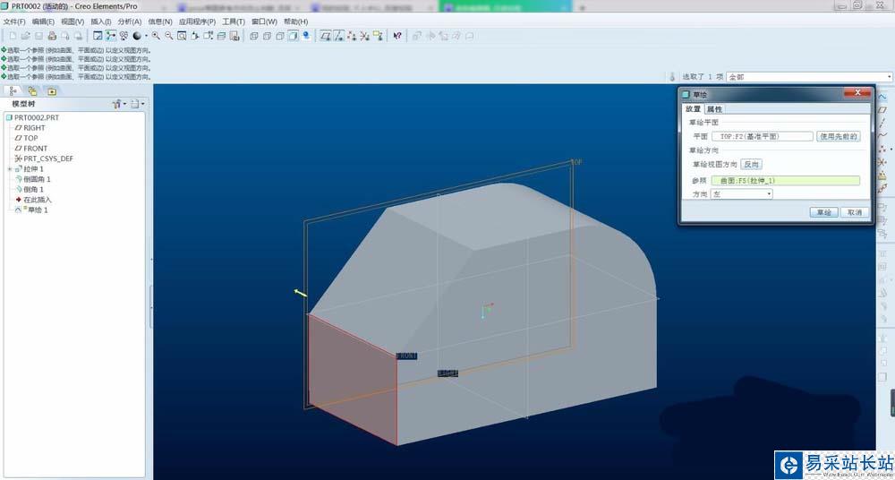Click the Refit view icon
895x480 pixels.
pyautogui.click(x=182, y=36)
